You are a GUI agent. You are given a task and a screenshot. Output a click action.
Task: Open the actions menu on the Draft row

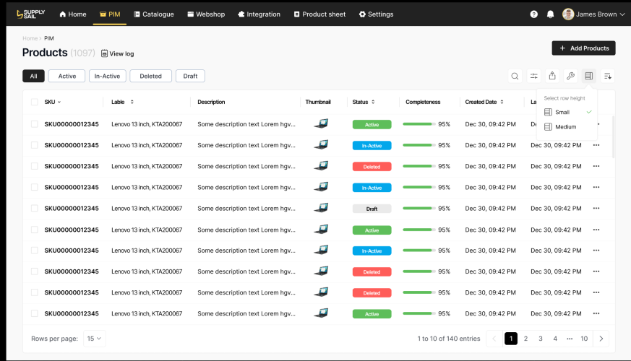596,208
